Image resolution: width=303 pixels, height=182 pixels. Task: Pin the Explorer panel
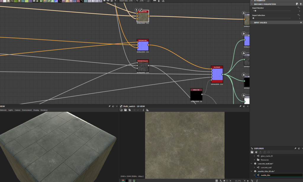(295, 148)
